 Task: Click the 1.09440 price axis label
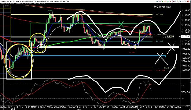pos(185,58)
